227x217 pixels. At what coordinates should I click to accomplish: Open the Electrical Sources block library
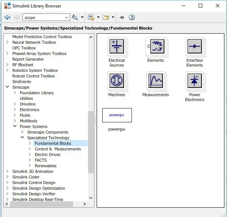coord(116,47)
